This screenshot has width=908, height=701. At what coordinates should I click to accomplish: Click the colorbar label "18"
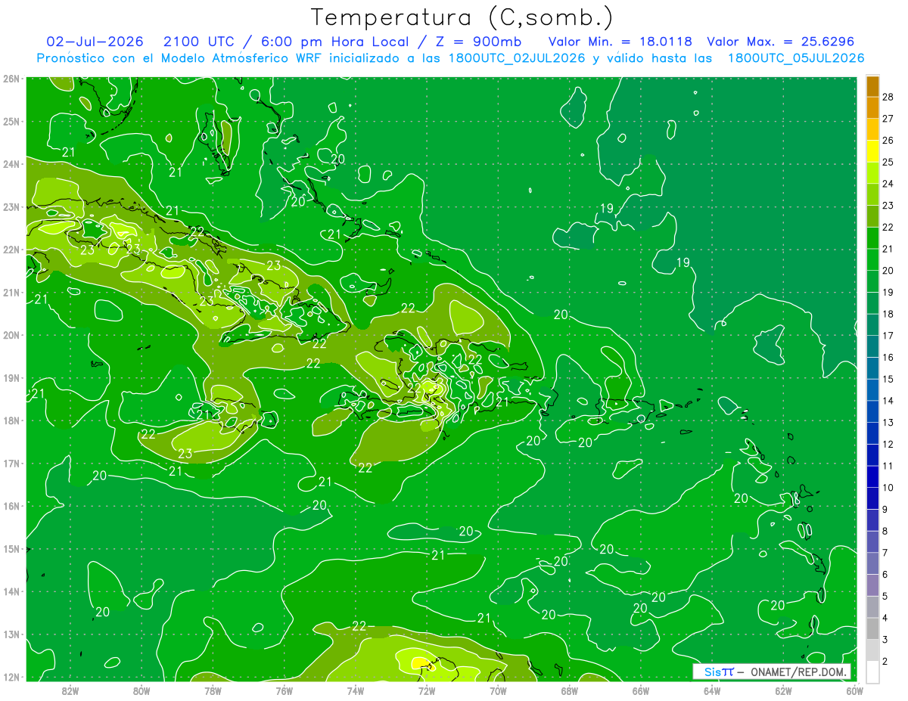click(889, 313)
